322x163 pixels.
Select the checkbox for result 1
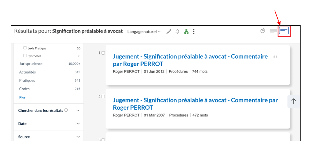103,53
